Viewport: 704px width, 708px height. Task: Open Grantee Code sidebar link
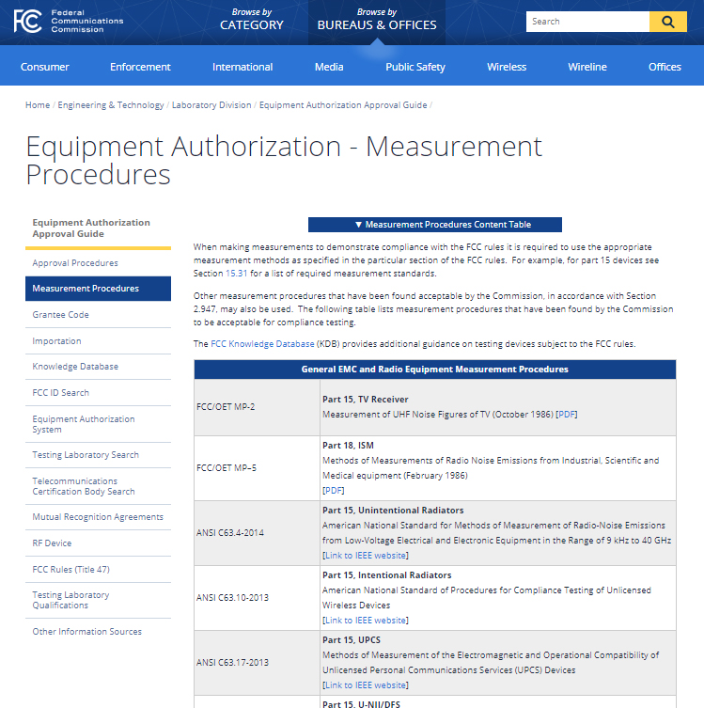click(x=60, y=315)
